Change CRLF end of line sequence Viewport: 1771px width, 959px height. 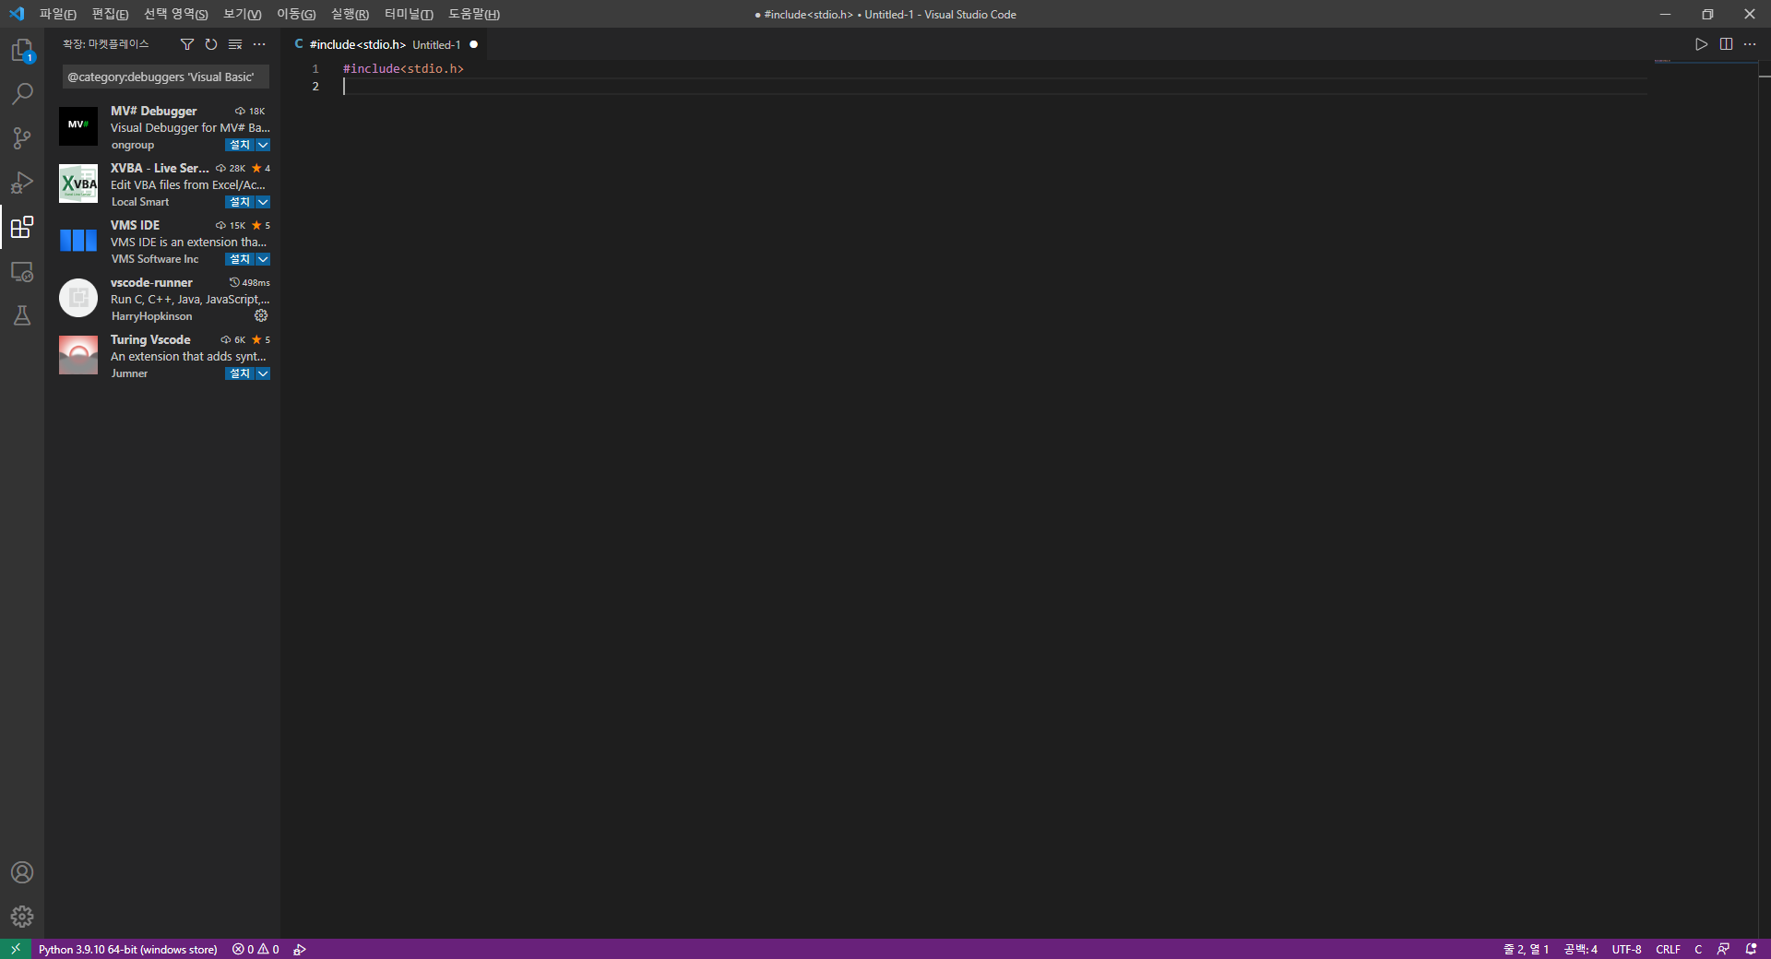point(1668,949)
